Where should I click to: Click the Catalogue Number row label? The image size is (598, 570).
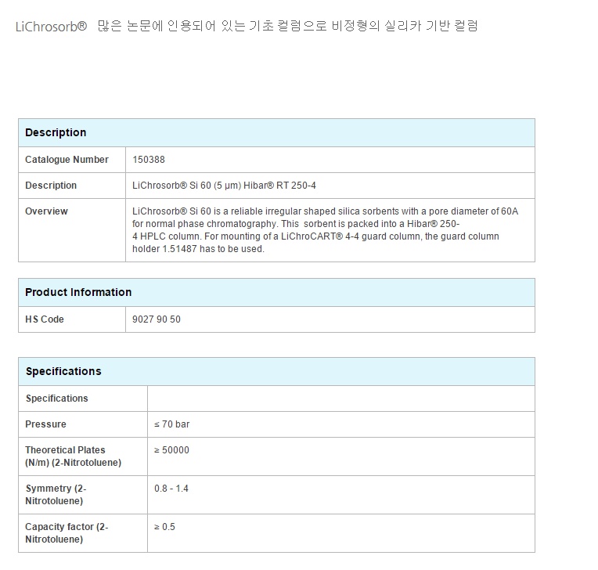pos(67,160)
